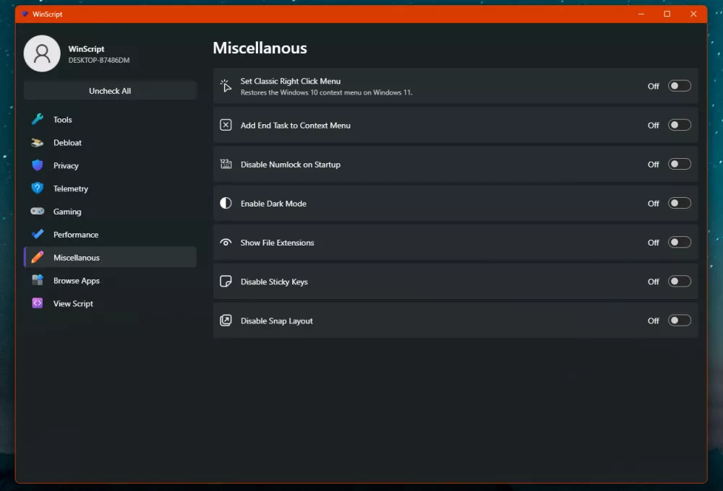This screenshot has height=491, width=723.
Task: Select the Miscellanous sidebar item
Action: [77, 258]
